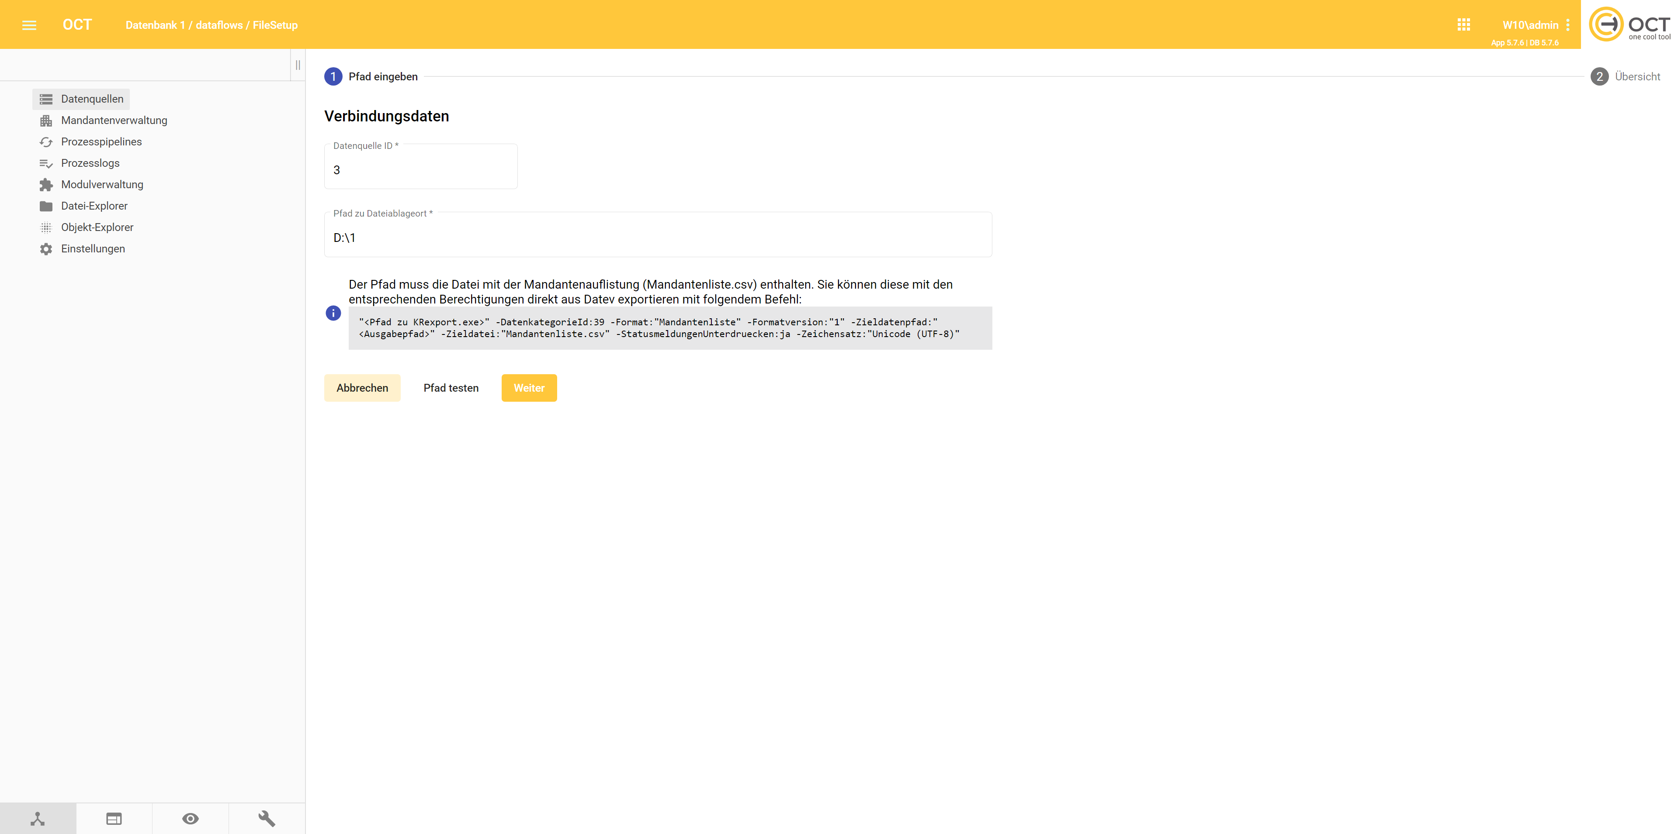1678x834 pixels.
Task: Open the web layout bottom tab icon
Action: 114,818
